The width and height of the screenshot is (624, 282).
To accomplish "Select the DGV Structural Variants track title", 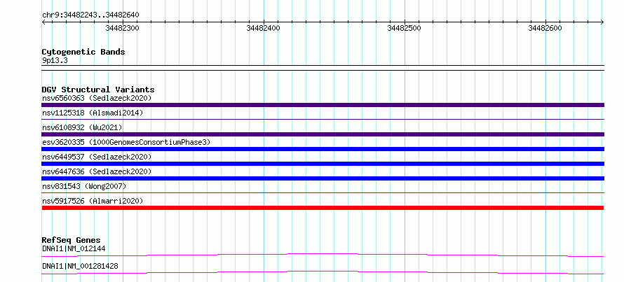I will pos(98,90).
